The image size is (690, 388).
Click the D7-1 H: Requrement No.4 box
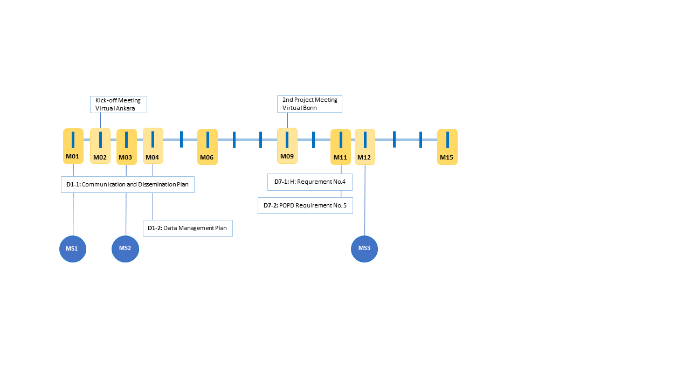point(309,182)
